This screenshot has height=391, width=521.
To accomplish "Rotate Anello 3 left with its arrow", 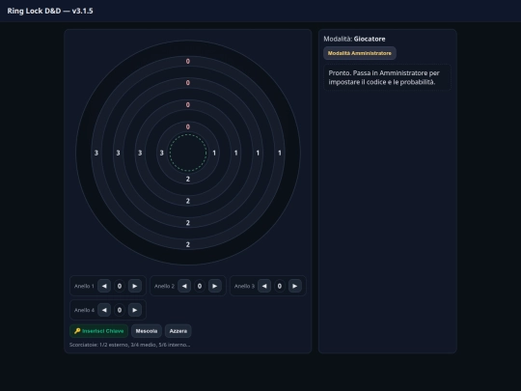I will coord(264,286).
